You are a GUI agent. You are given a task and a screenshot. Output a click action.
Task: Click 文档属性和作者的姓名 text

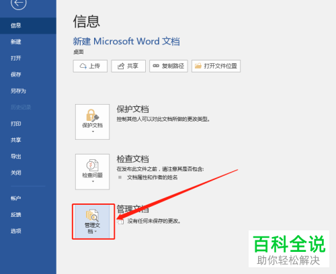153,177
